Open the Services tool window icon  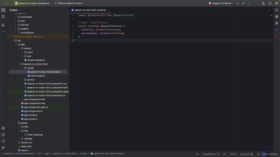pyautogui.click(x=3, y=128)
